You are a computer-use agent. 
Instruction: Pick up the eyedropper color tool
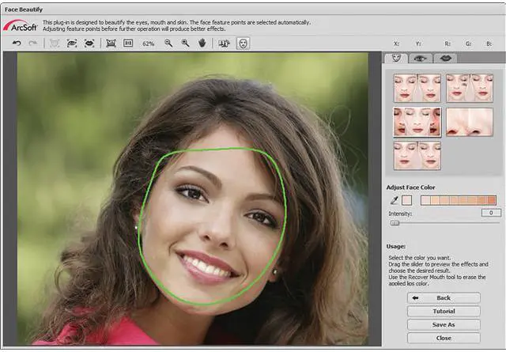tap(394, 200)
